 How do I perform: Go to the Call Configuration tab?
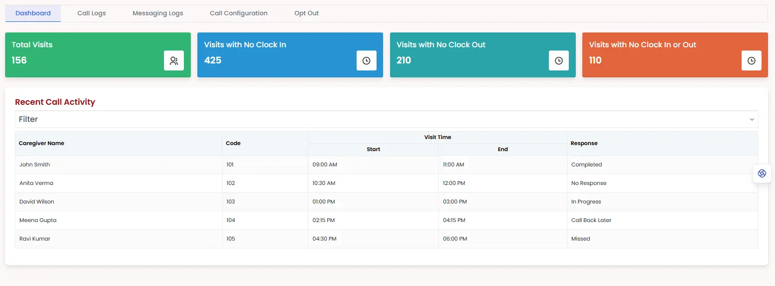(239, 13)
